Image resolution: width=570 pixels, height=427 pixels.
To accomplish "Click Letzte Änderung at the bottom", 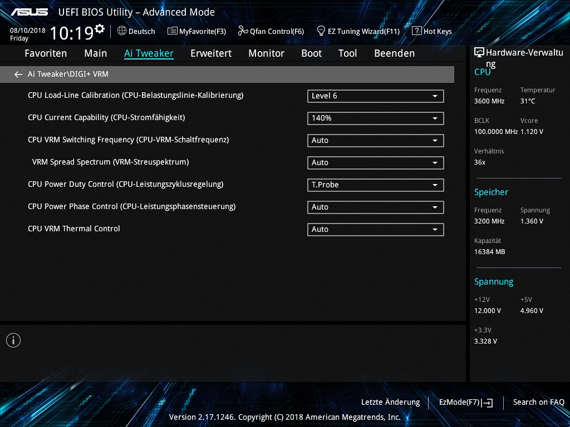I will (390, 403).
